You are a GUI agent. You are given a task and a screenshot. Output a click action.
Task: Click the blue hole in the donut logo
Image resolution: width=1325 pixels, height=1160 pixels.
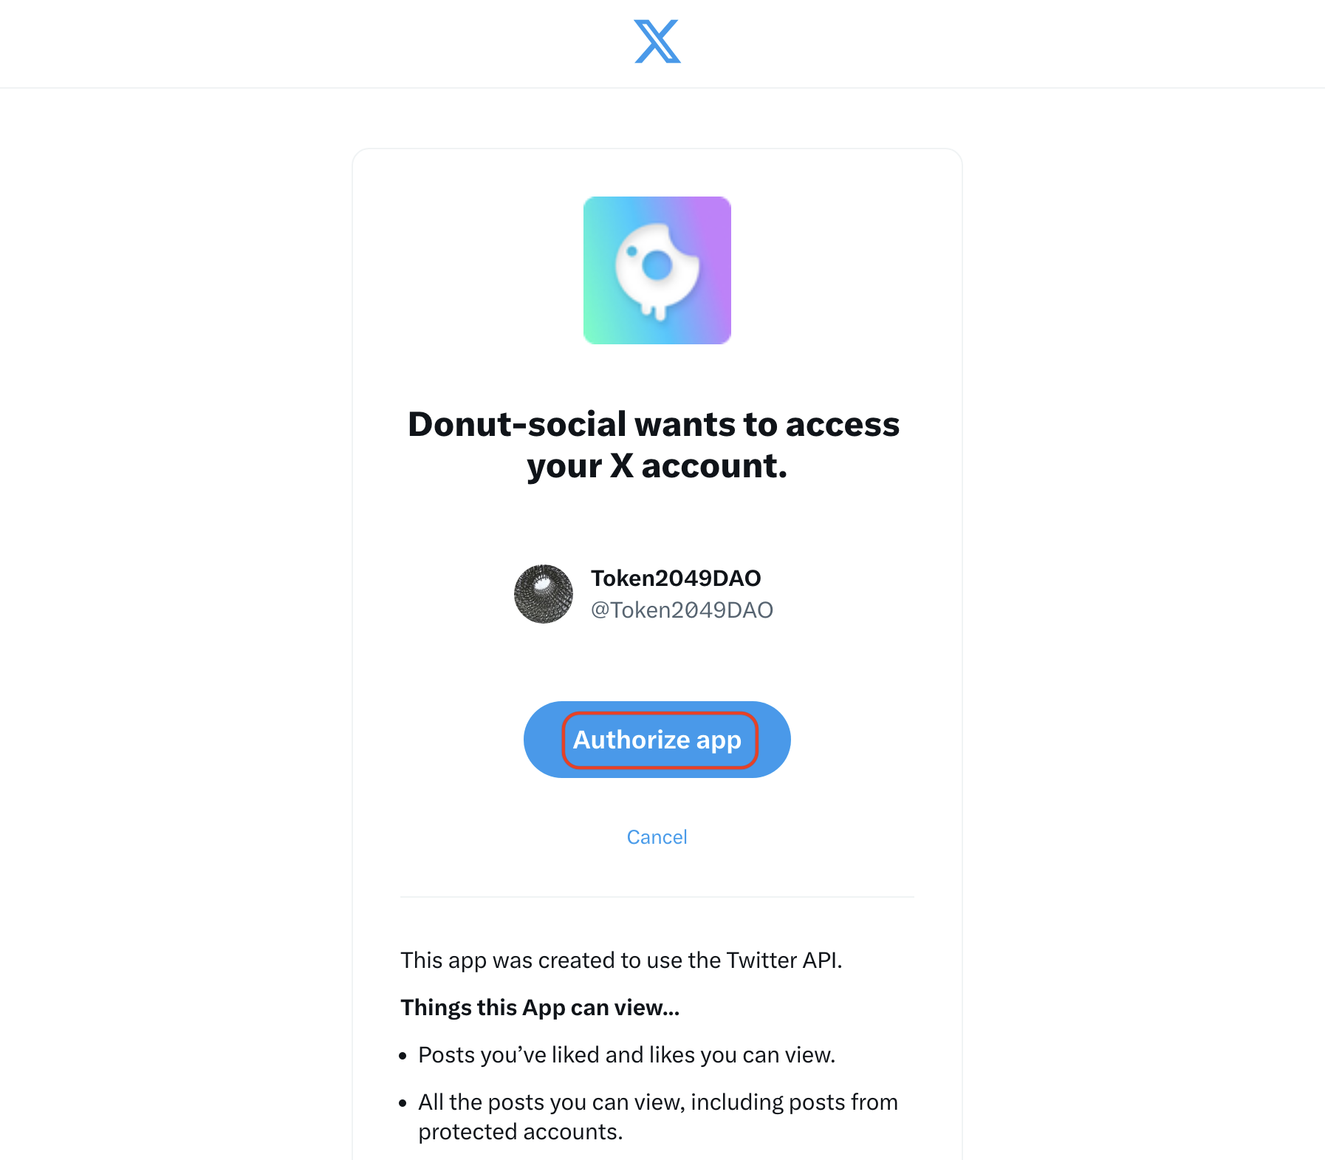pyautogui.click(x=657, y=265)
